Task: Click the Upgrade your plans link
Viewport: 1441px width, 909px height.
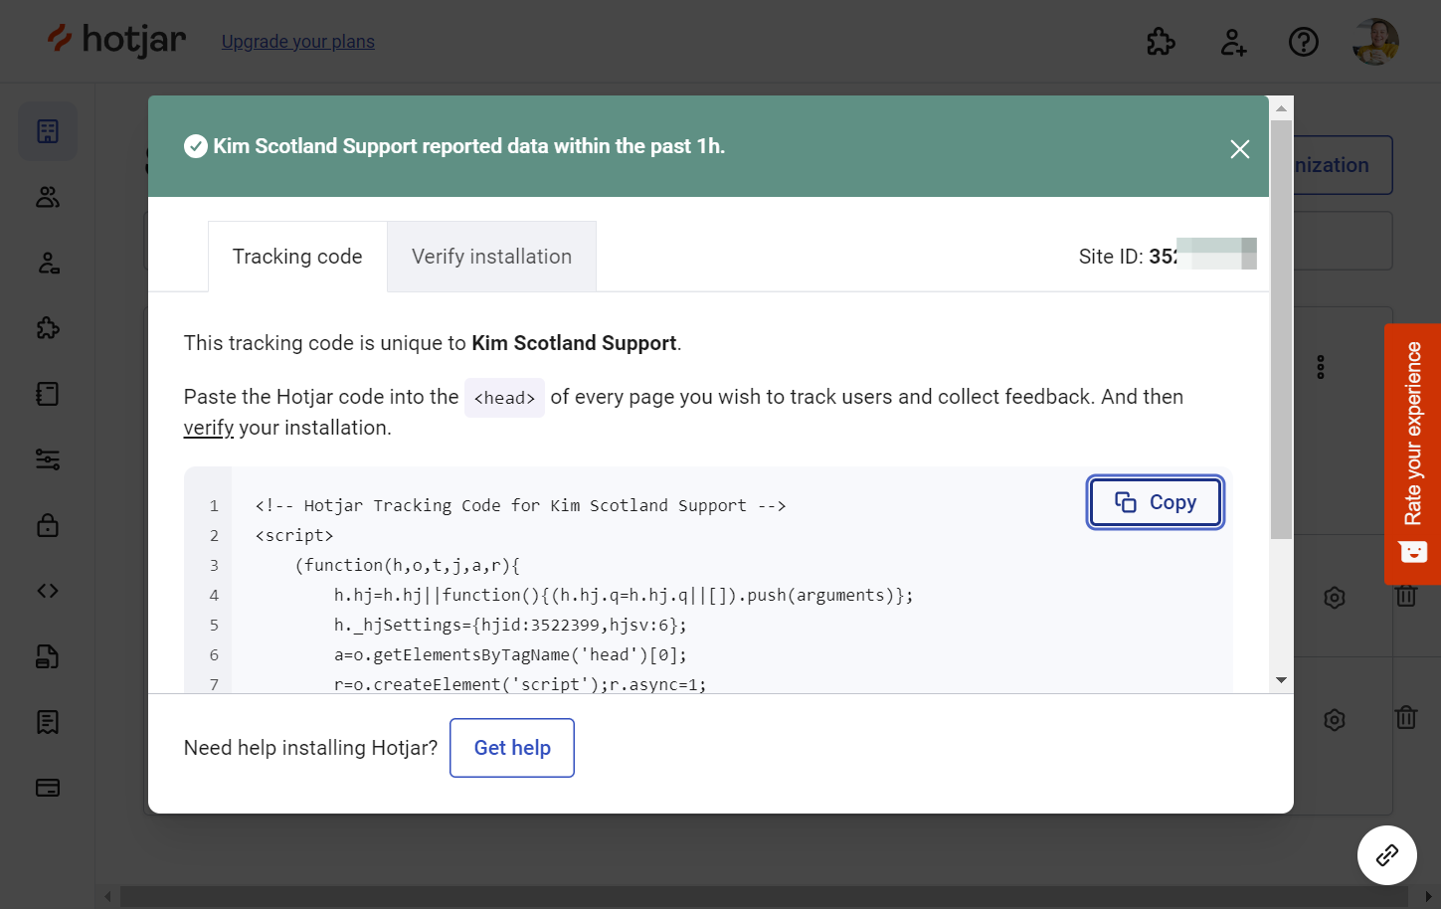Action: (x=298, y=42)
